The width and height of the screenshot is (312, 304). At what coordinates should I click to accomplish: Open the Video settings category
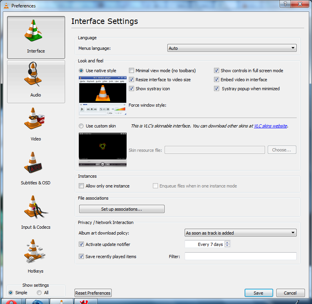[36, 125]
